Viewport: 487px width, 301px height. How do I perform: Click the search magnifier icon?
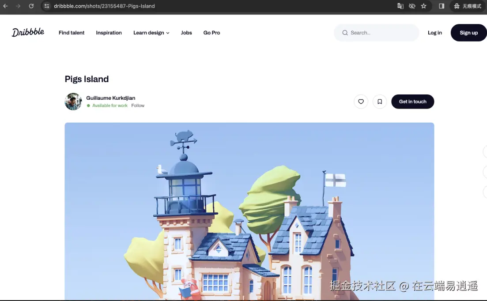pos(345,33)
